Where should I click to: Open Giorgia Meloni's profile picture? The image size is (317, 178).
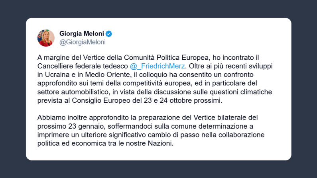[x=46, y=37]
